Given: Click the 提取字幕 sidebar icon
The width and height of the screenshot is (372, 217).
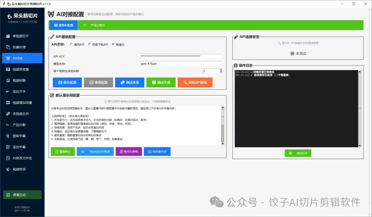Looking at the screenshot, I should (8, 136).
